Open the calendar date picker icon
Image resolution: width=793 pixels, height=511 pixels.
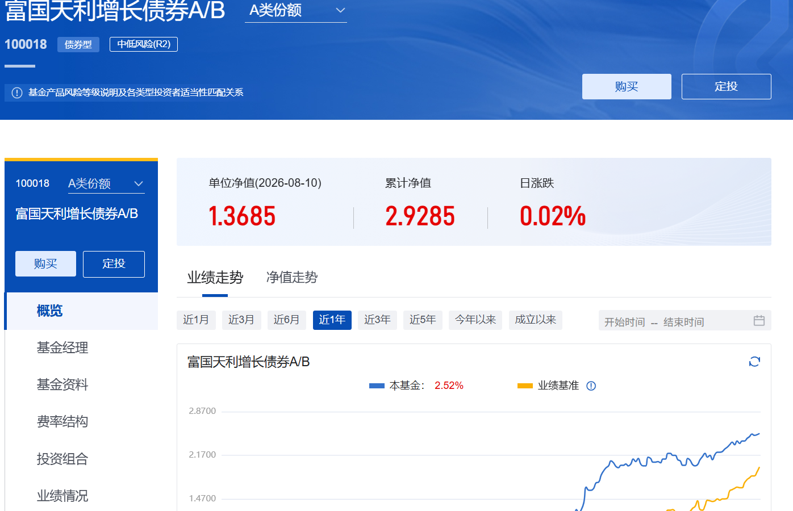[759, 321]
